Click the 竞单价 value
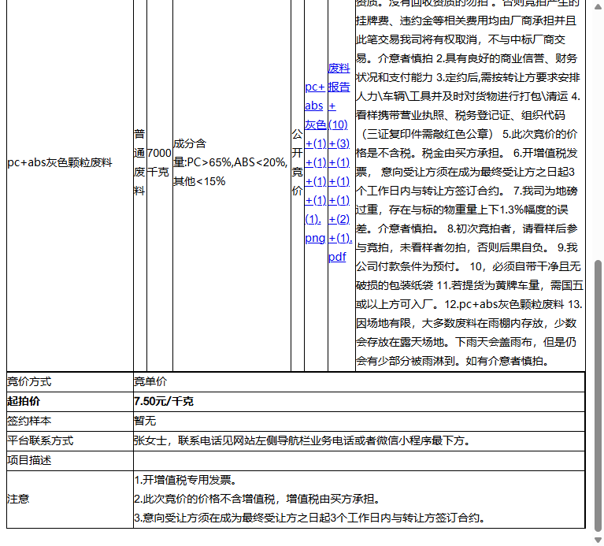This screenshot has width=604, height=546. pyautogui.click(x=150, y=381)
